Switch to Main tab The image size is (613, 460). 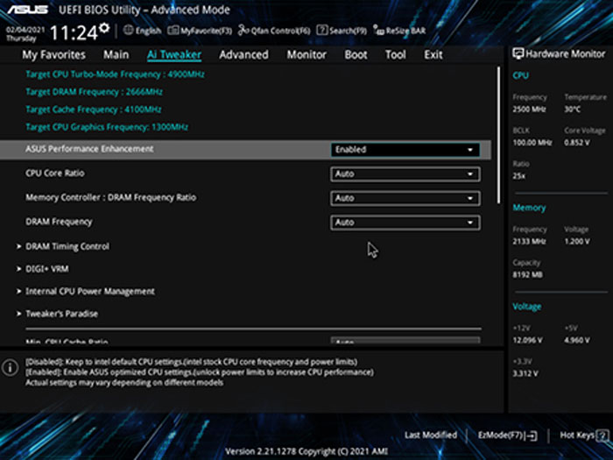click(x=116, y=54)
